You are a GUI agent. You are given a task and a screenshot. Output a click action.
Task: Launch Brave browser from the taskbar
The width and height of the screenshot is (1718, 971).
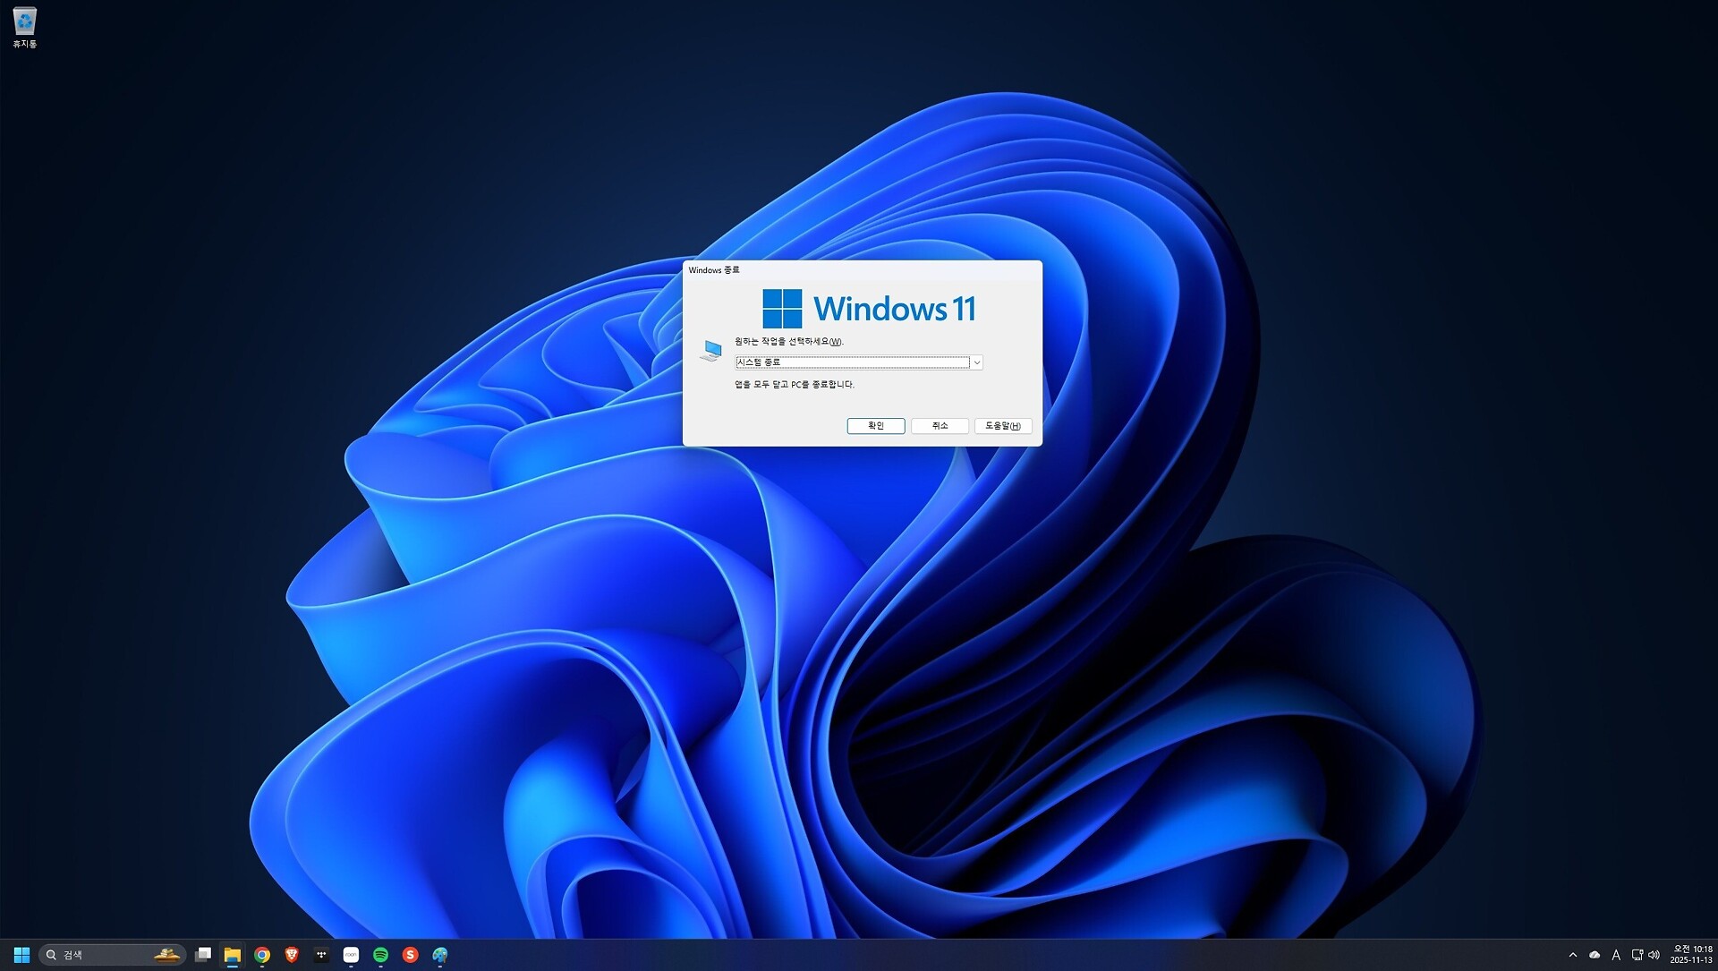pyautogui.click(x=292, y=955)
